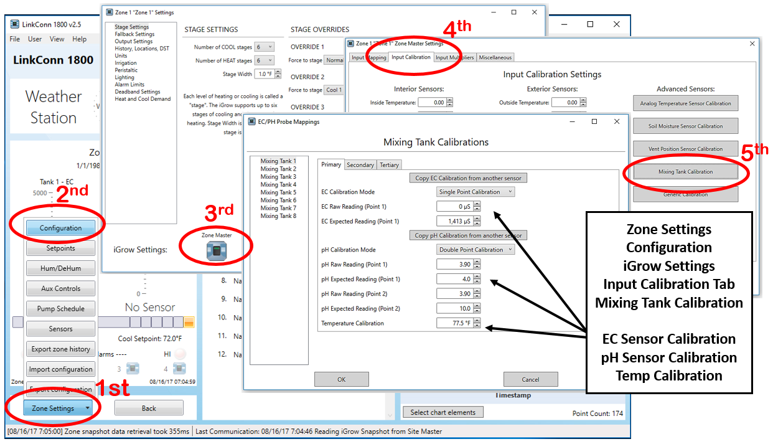Viewport: 773px width, 444px height.
Task: Select Deadband Settings in settings list
Action: [x=138, y=92]
